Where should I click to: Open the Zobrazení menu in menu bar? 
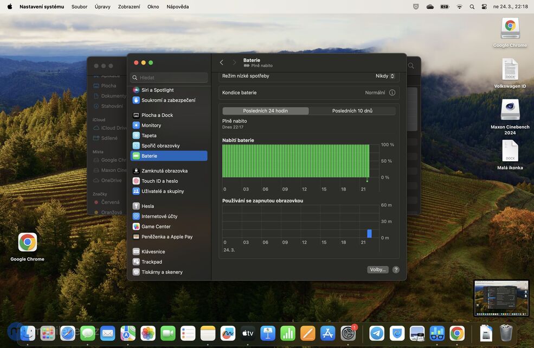point(130,6)
